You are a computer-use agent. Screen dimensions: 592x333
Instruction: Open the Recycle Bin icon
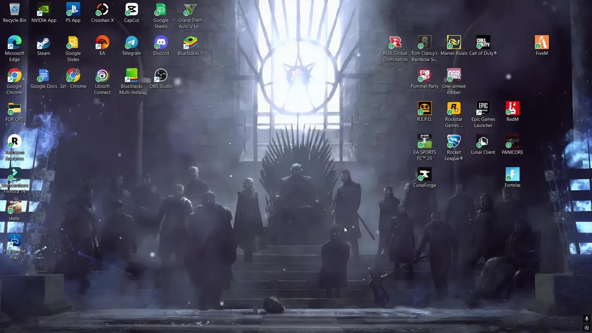(14, 9)
